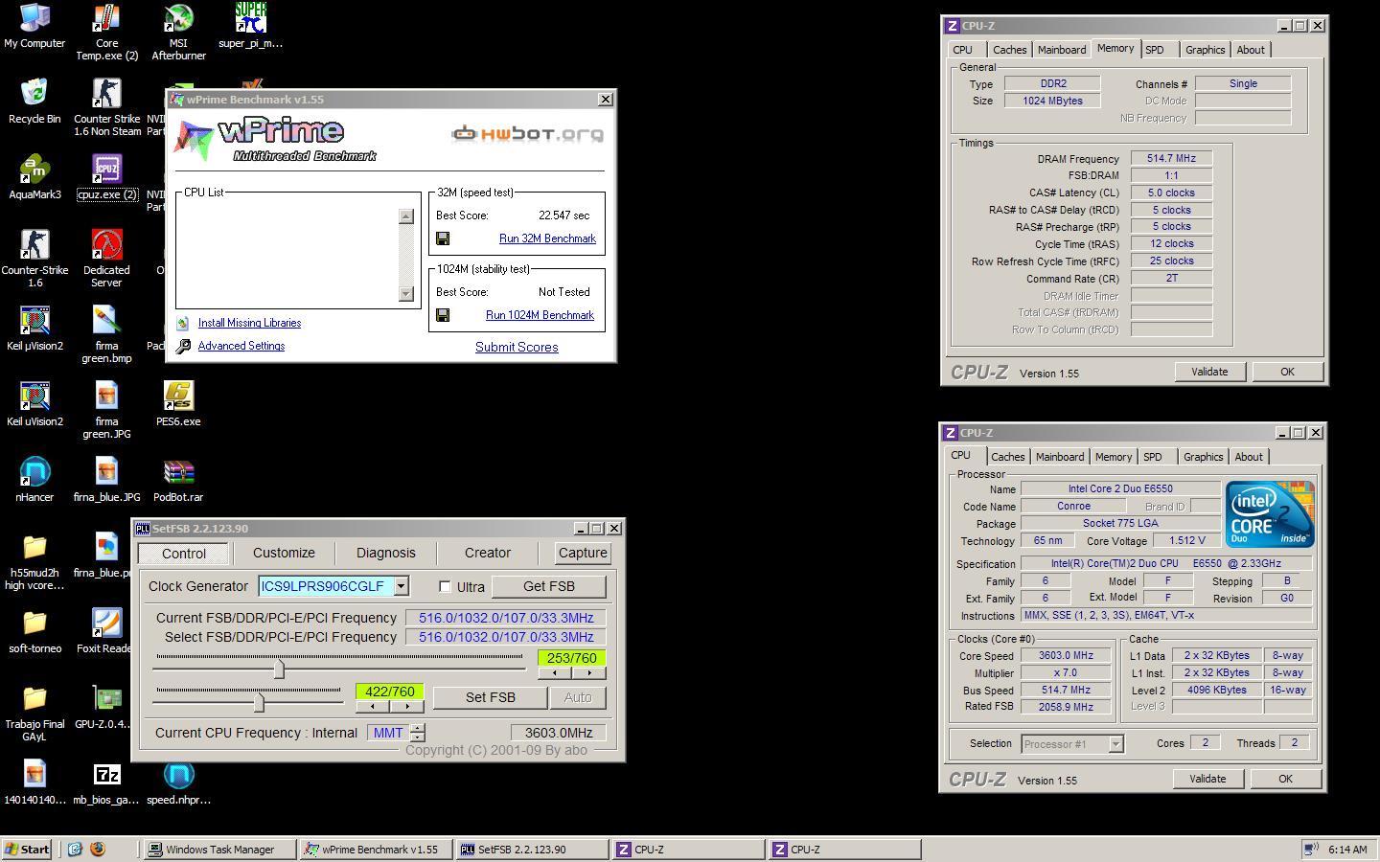
Task: Open Graphics tab in lower CPU-Z window
Action: click(1203, 457)
